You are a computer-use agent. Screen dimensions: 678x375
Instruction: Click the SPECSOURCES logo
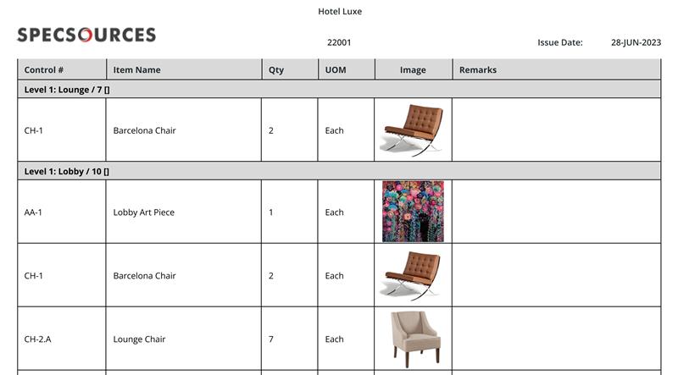click(x=86, y=35)
